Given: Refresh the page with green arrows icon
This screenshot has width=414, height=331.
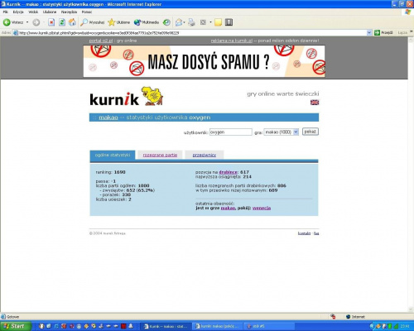Looking at the screenshot, I should pos(62,22).
